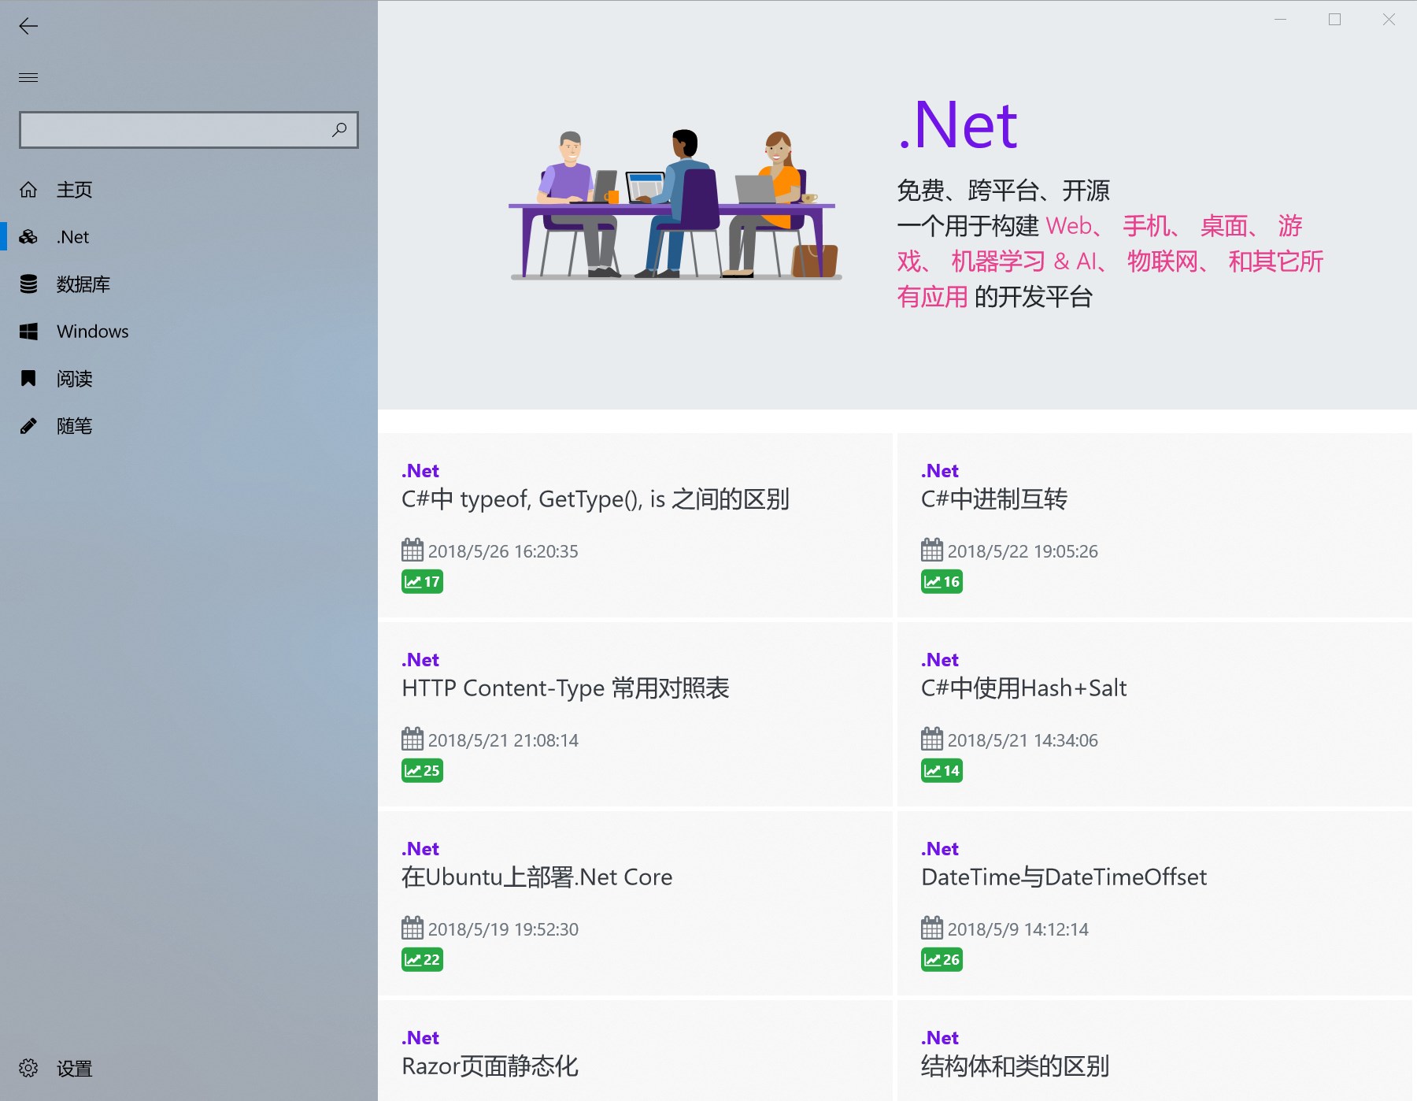Click the large purple .Net heading
Screen dimensions: 1417x1101
point(958,125)
